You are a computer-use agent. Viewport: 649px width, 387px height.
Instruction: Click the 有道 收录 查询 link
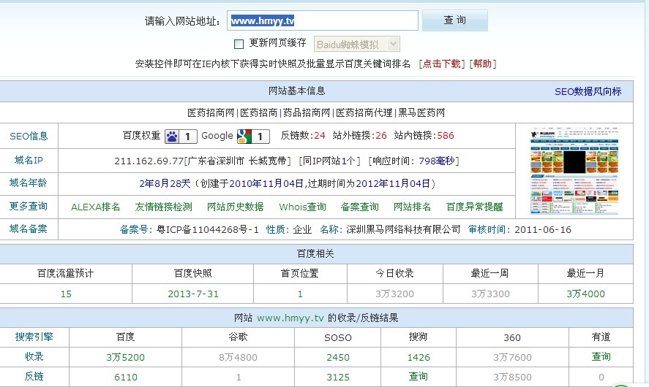(601, 357)
